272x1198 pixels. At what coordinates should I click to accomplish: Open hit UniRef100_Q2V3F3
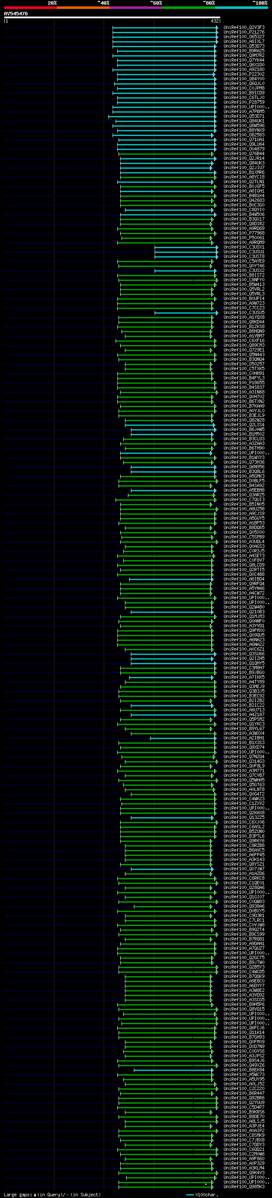pyautogui.click(x=244, y=28)
